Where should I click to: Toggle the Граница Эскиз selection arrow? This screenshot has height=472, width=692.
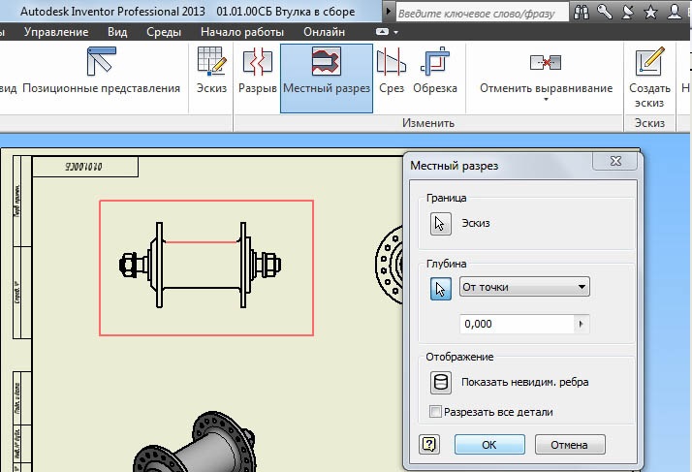[x=441, y=223]
